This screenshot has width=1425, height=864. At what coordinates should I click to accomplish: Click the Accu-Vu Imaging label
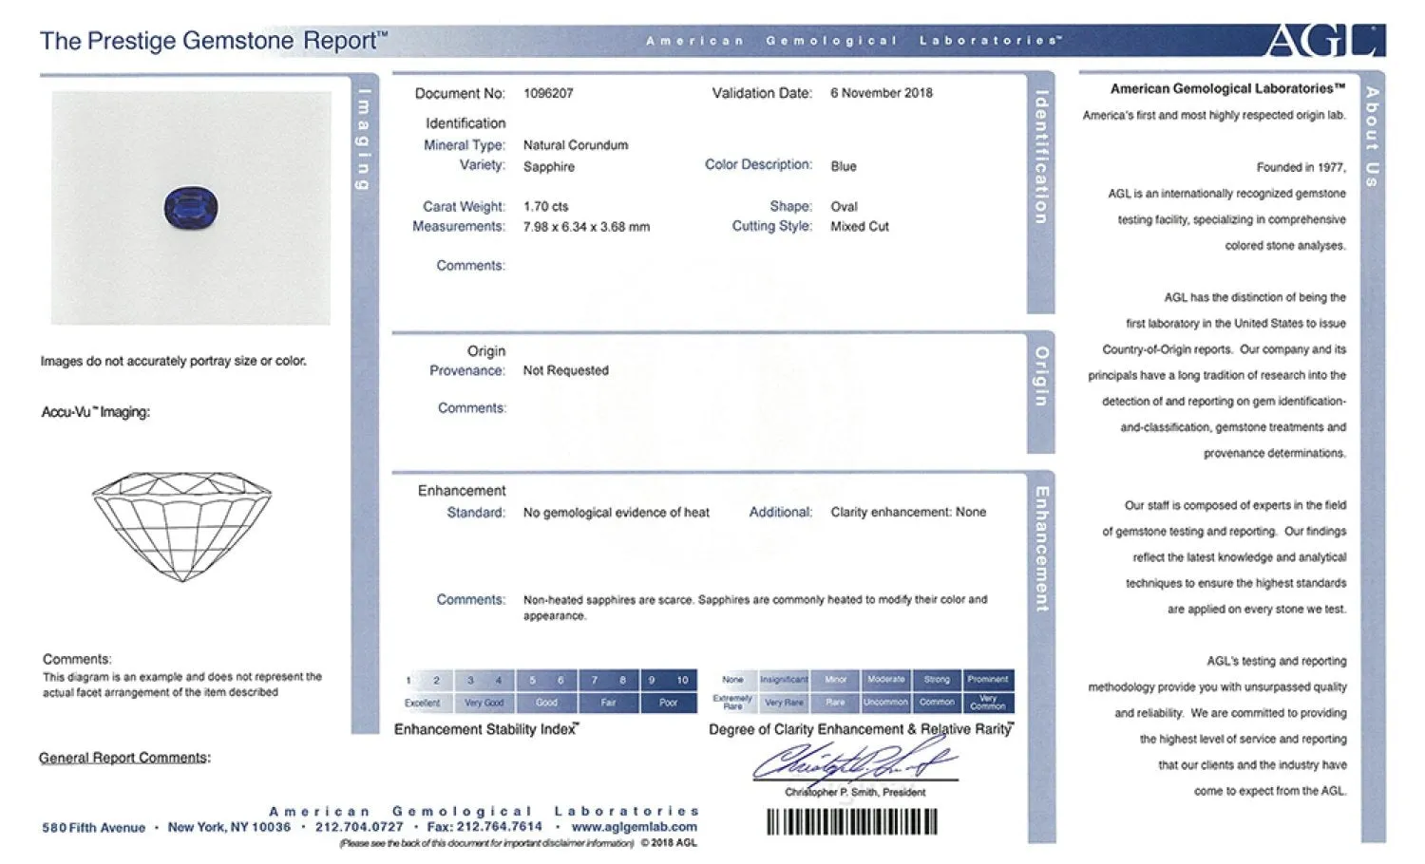[x=95, y=412]
